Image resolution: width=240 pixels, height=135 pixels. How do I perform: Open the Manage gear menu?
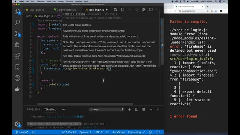point(17,124)
